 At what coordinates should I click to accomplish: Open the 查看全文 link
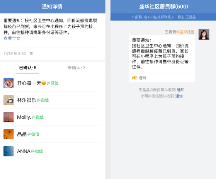(12, 38)
